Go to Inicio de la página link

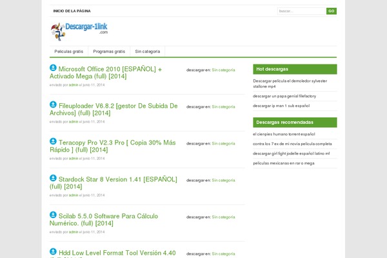71,11
